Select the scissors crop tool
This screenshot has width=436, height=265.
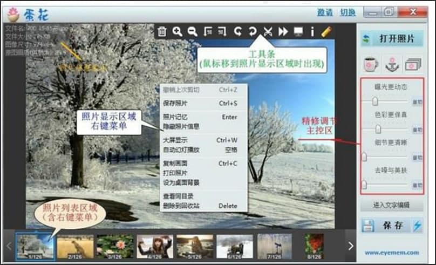click(x=268, y=32)
